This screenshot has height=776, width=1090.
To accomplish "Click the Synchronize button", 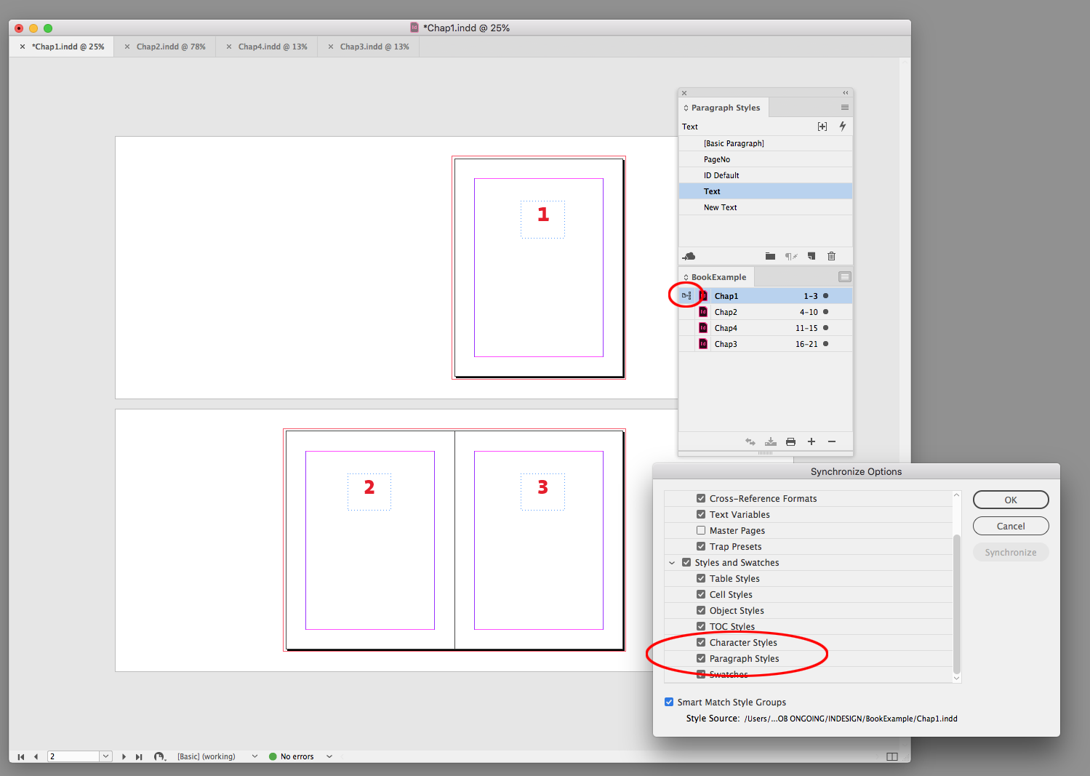I will (x=1011, y=552).
